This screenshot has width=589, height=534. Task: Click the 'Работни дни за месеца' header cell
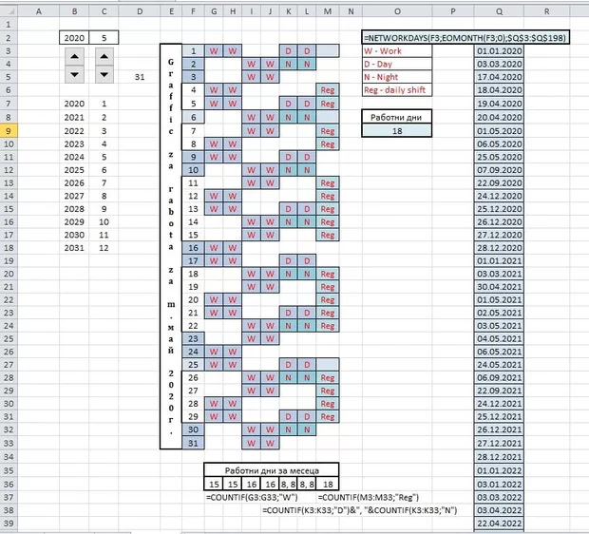coord(272,470)
